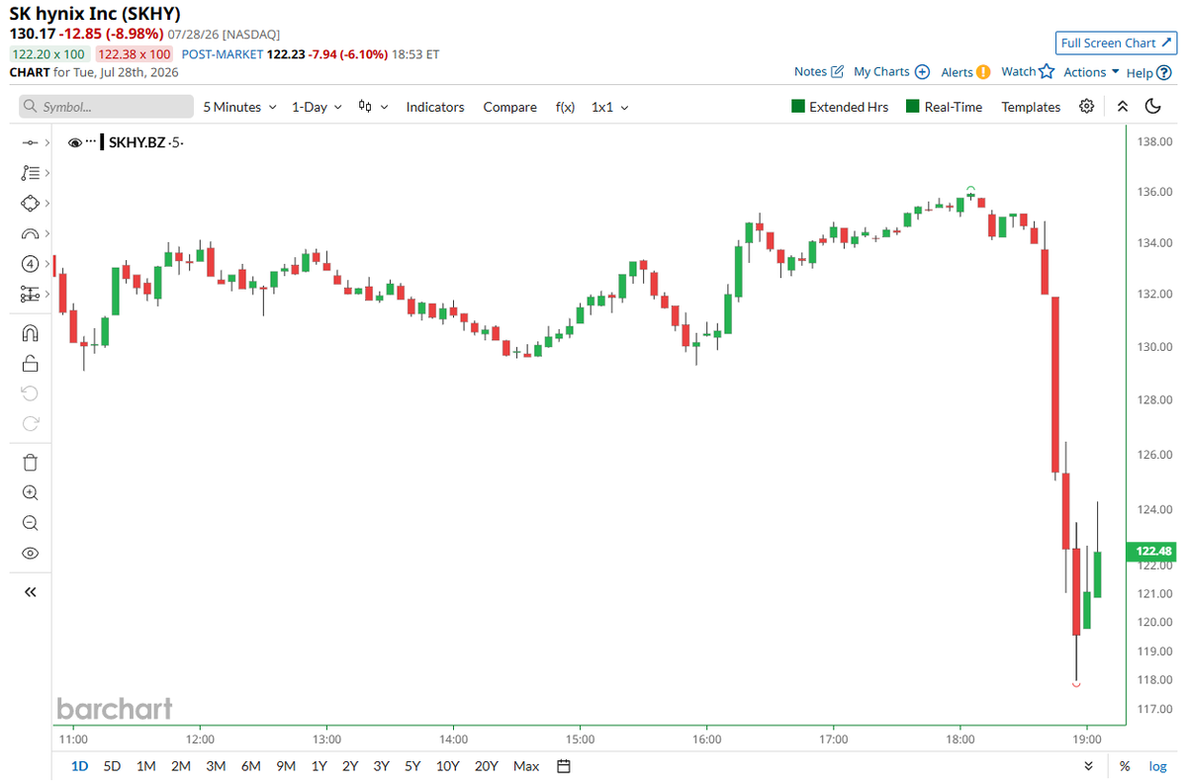Toggle percent scale button

tap(1125, 766)
